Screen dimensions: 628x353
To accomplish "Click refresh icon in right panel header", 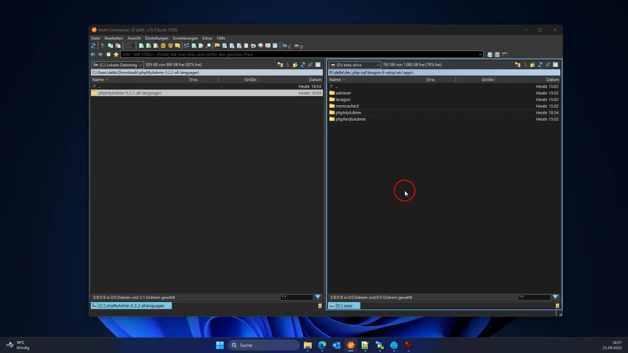I will coord(540,65).
